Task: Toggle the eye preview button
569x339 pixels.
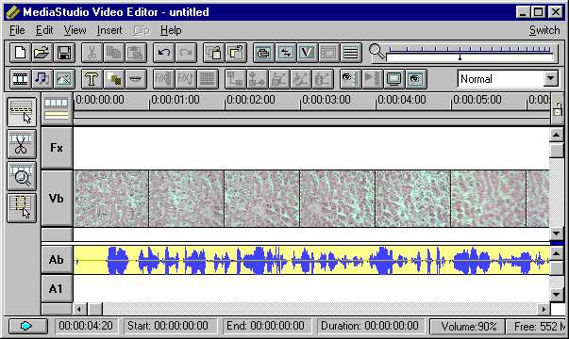Action: point(416,78)
